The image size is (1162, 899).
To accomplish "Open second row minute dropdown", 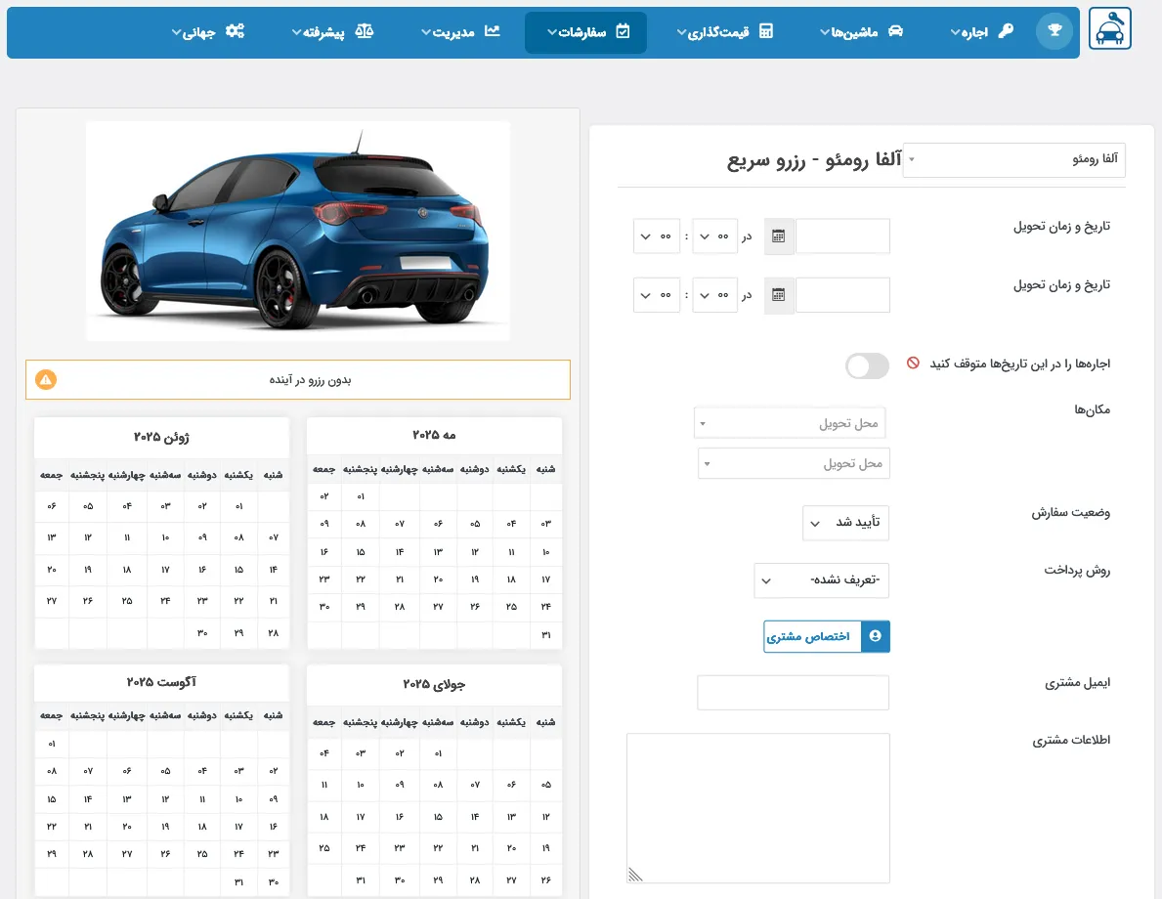I will point(657,295).
